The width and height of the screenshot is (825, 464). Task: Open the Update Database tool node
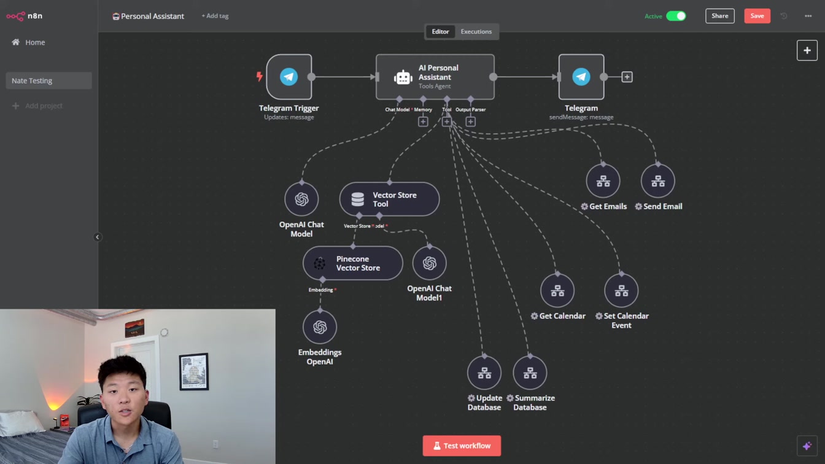[x=484, y=373]
